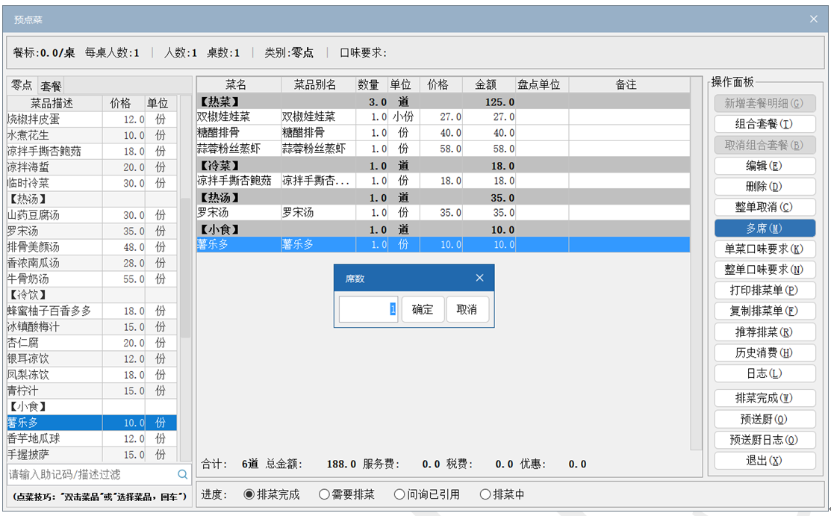Select 银耳凉饮 in dish list

pos(92,358)
